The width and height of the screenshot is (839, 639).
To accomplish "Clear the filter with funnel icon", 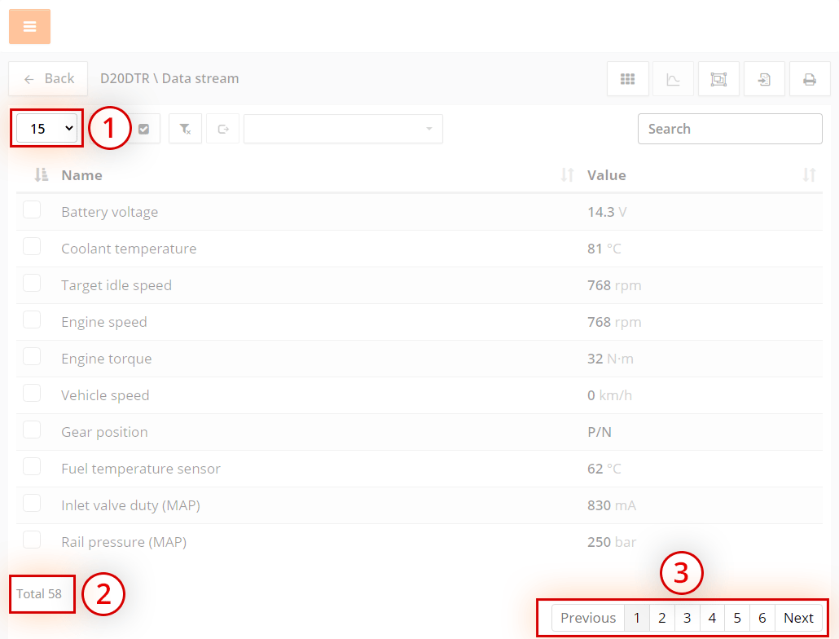I will click(x=185, y=129).
